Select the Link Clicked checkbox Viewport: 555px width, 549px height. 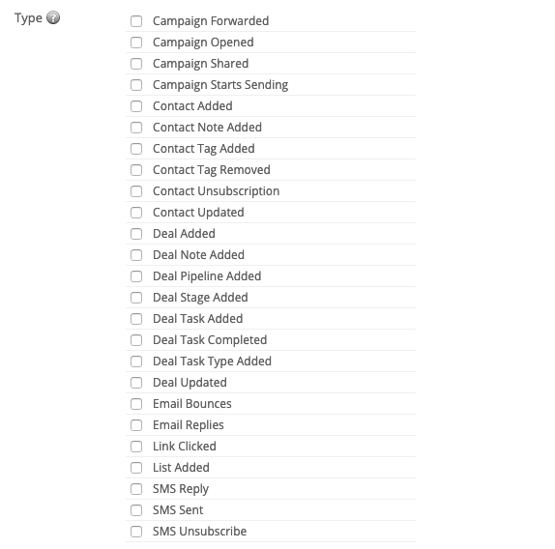coord(136,447)
